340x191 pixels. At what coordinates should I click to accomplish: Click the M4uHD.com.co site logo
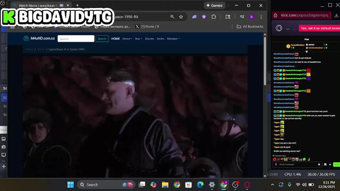[39, 38]
